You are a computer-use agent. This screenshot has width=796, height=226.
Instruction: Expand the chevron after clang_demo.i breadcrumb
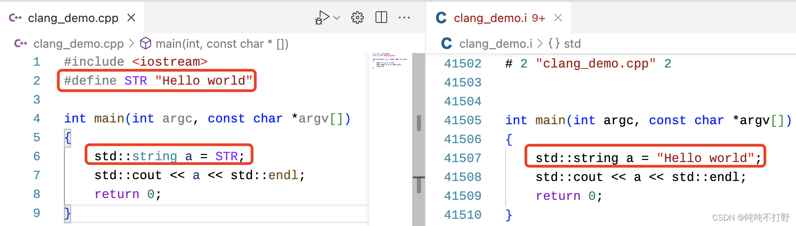540,43
